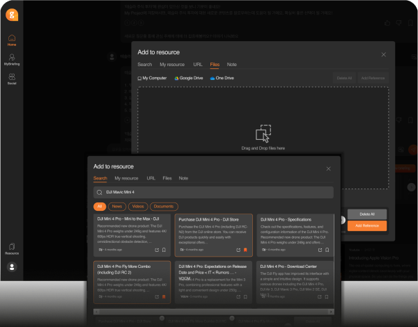Select the One Drive source
The image size is (418, 327).
222,78
